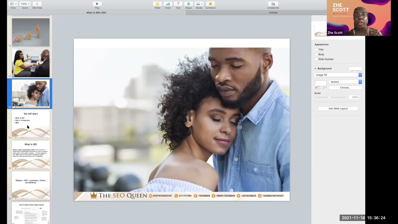Viewport: 398px width, 224px height.
Task: Switch to the Untitled document tab
Action: [x=273, y=13]
